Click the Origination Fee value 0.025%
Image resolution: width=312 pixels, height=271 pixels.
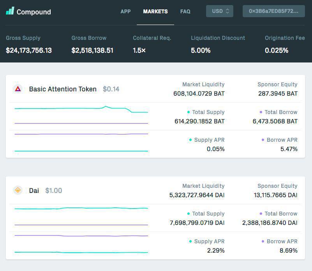(277, 50)
